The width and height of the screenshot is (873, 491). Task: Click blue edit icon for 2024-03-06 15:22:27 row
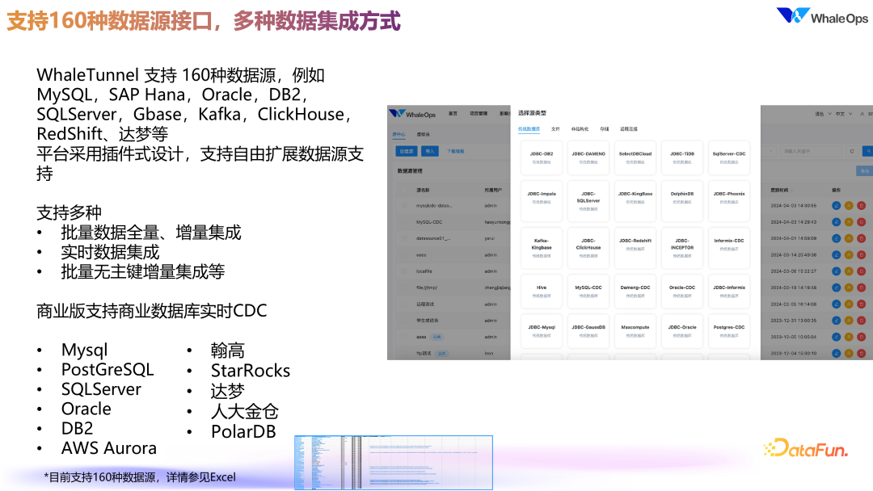coord(837,271)
